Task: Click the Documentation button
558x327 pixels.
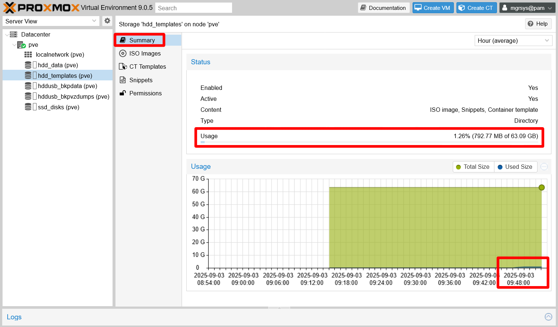Action: click(x=383, y=7)
